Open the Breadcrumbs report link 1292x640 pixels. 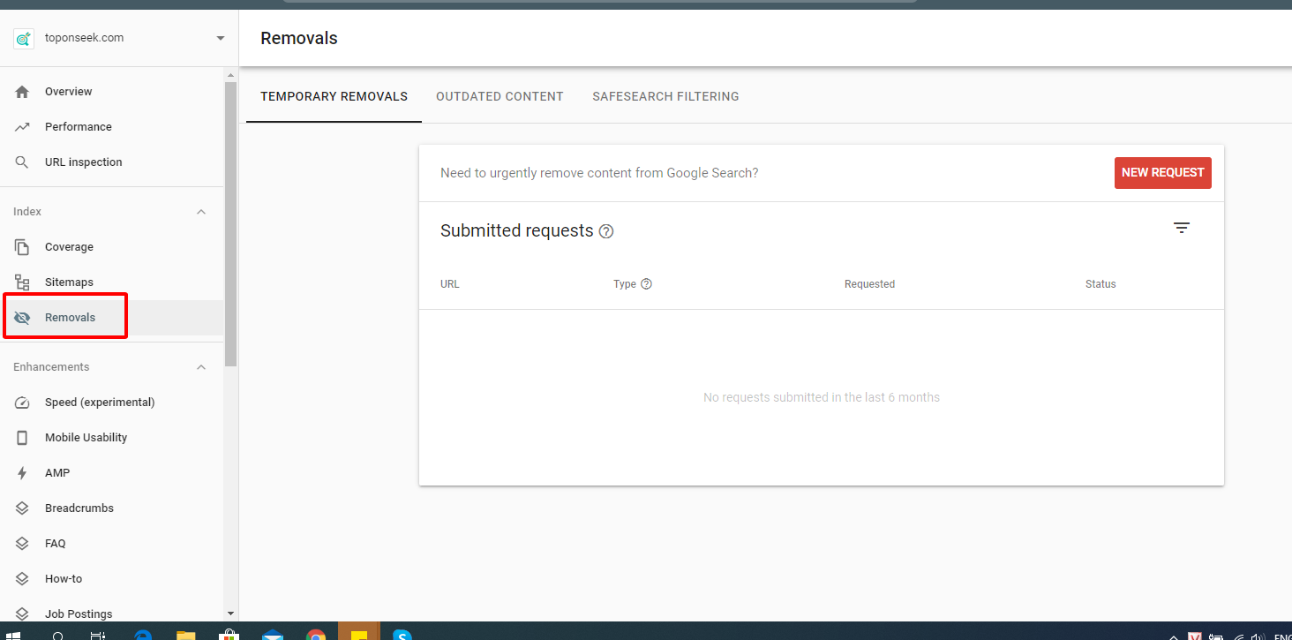click(79, 508)
